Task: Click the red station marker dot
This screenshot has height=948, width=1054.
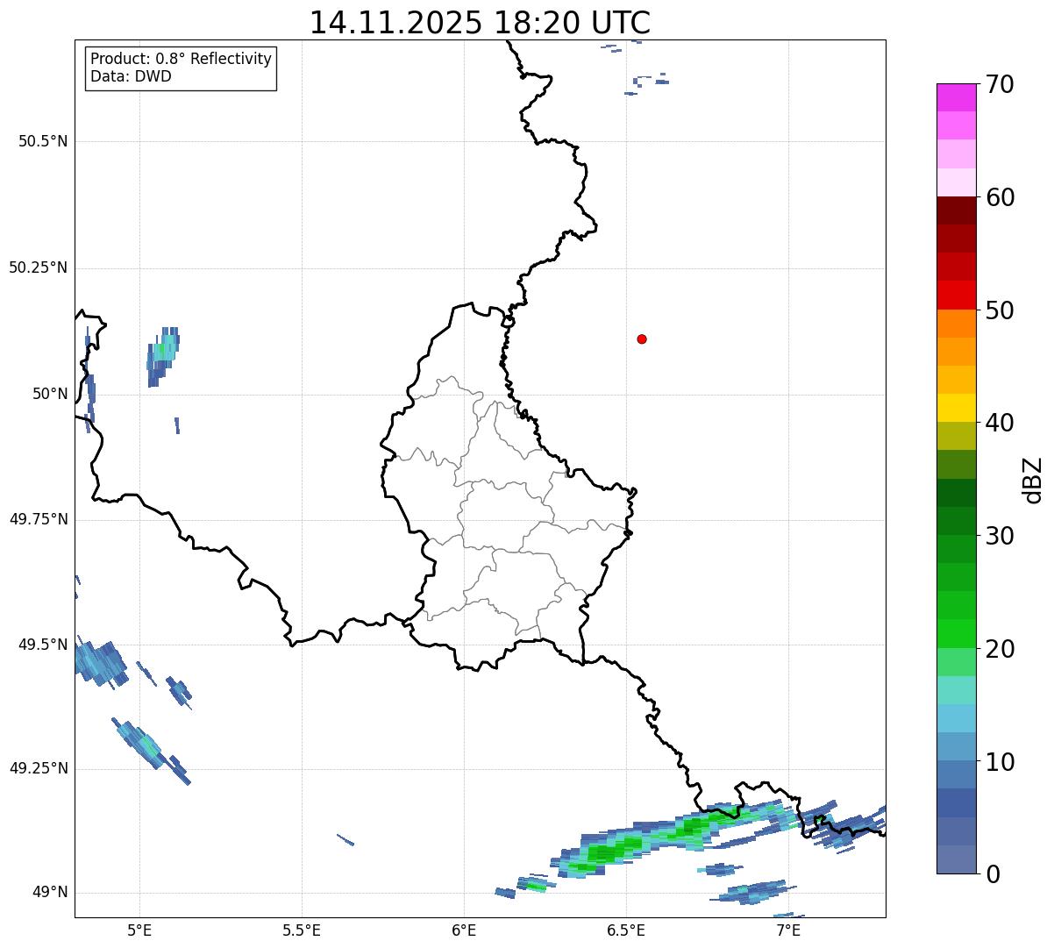Action: (x=642, y=339)
